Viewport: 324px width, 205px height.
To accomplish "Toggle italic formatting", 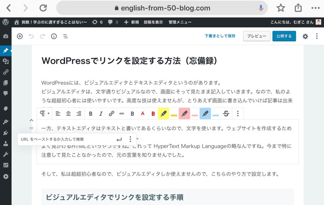I will click(101, 114).
